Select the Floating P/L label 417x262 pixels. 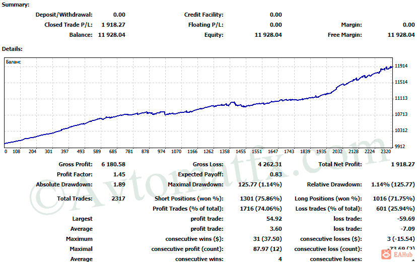(206, 25)
